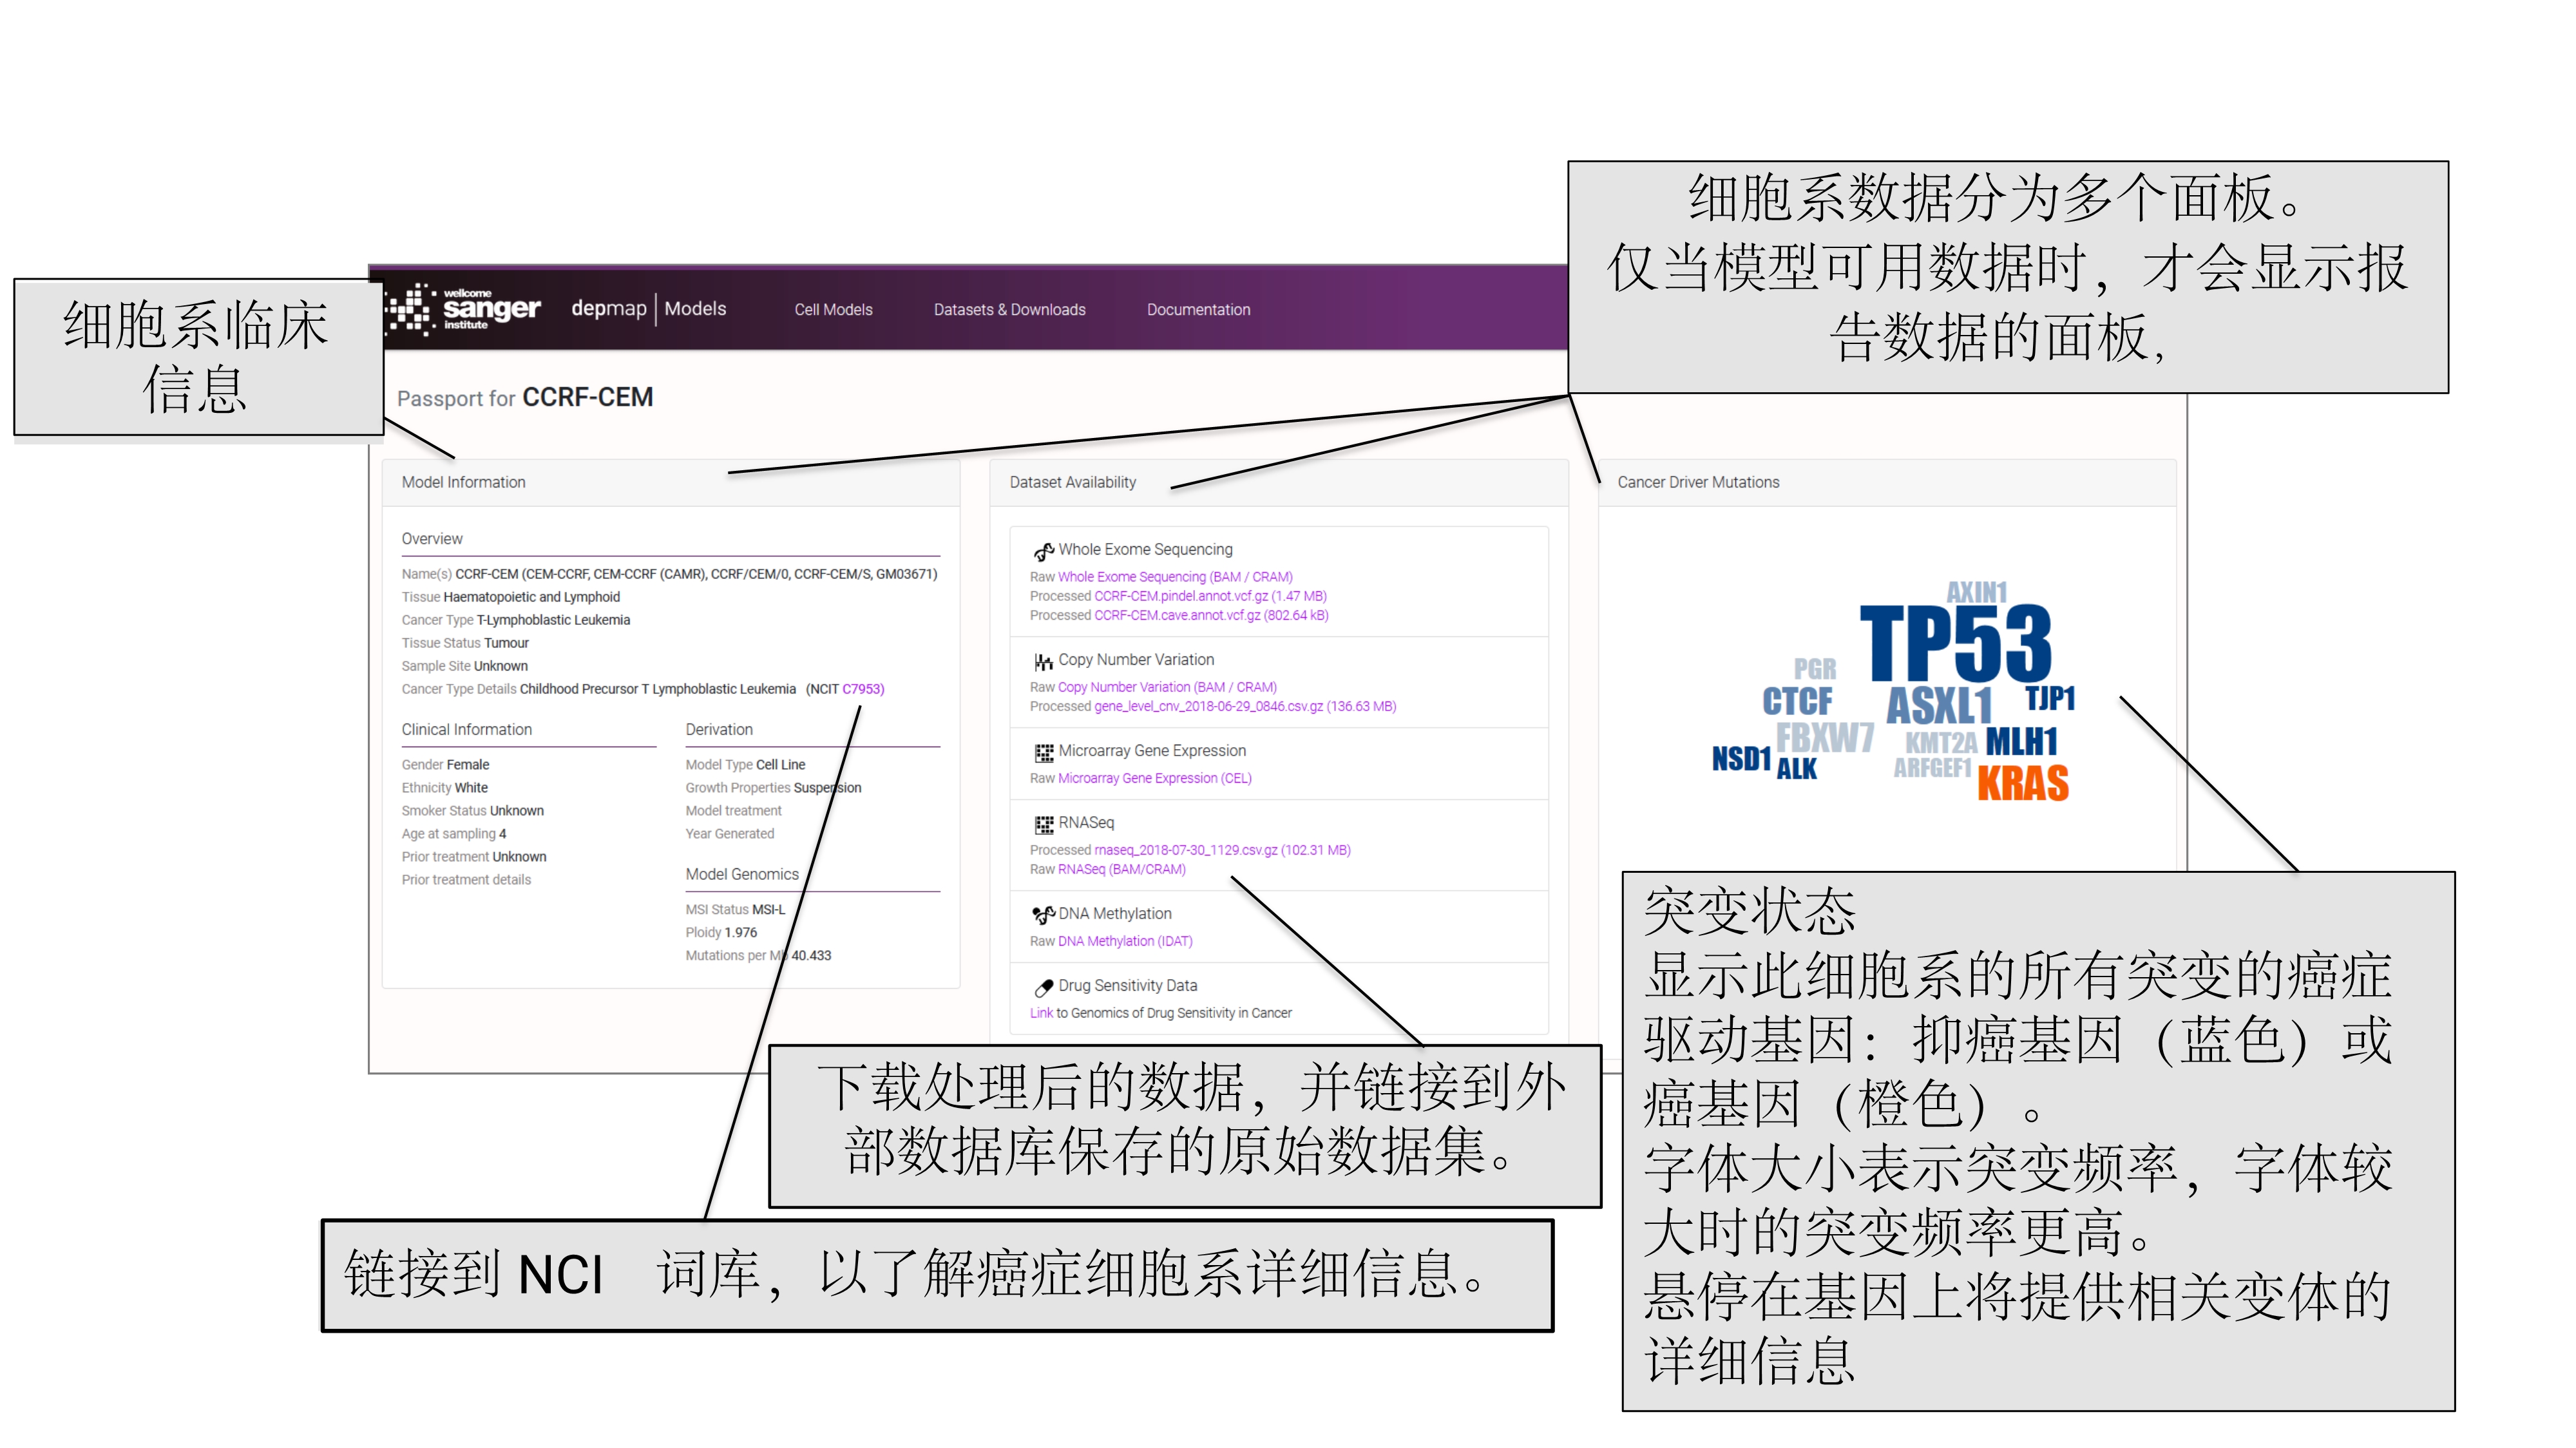Screen dimensions: 2576x1448
Task: Open raw RNASeq (BAM/CRAM) link
Action: point(1121,869)
